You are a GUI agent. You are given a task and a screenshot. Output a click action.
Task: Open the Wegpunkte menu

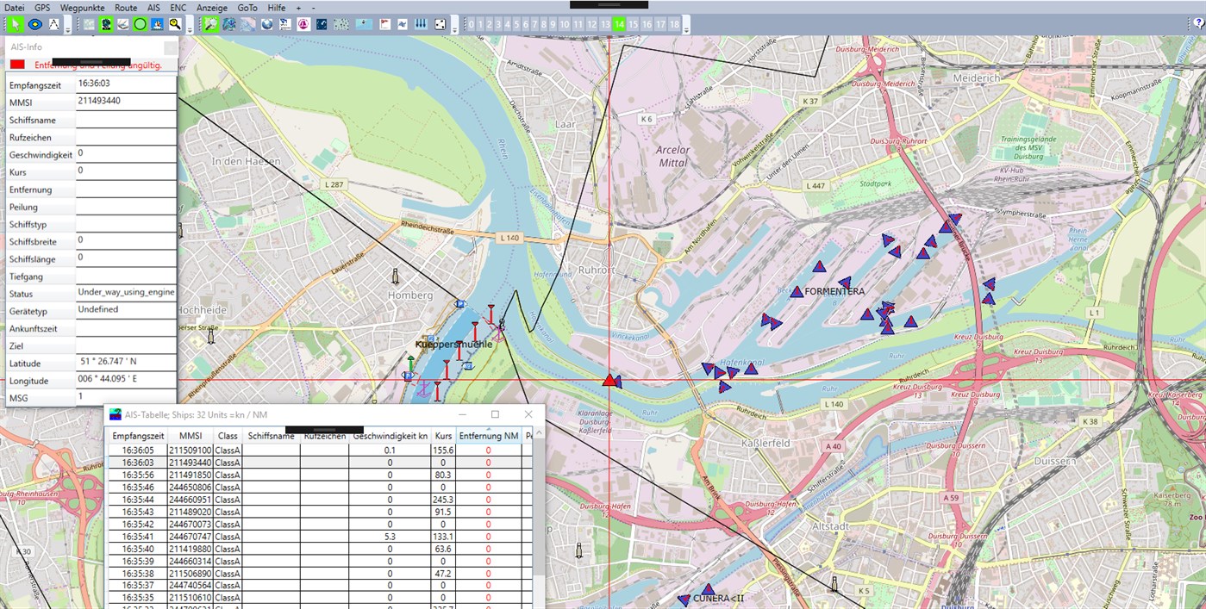pyautogui.click(x=82, y=7)
